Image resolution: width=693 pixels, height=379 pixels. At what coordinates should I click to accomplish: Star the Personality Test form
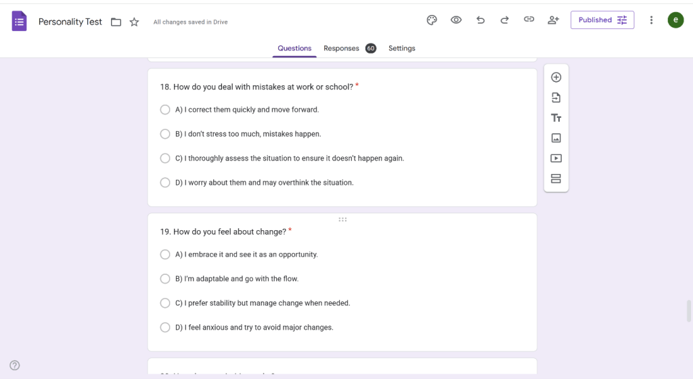pos(134,22)
